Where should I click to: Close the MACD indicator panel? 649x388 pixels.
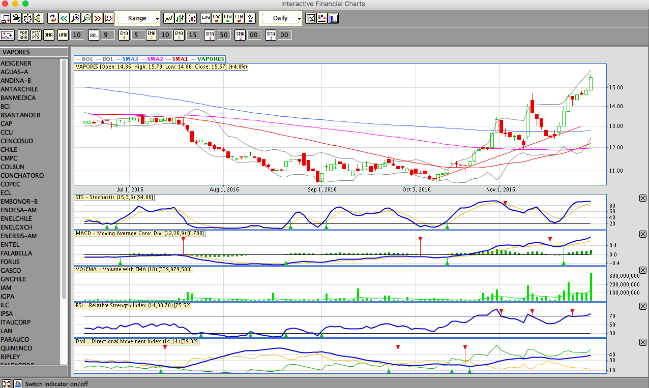point(642,234)
